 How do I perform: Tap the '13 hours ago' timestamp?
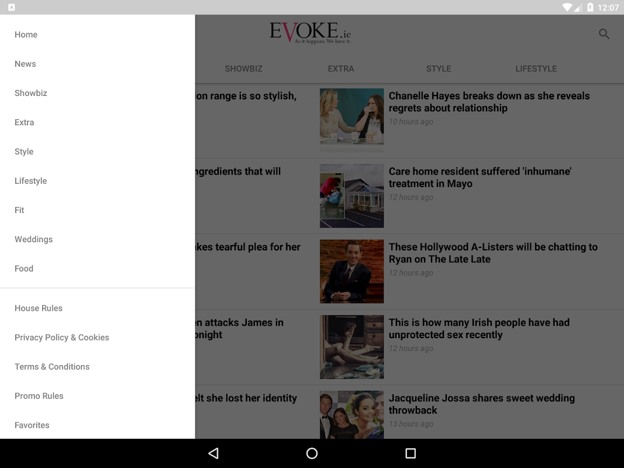tap(411, 424)
